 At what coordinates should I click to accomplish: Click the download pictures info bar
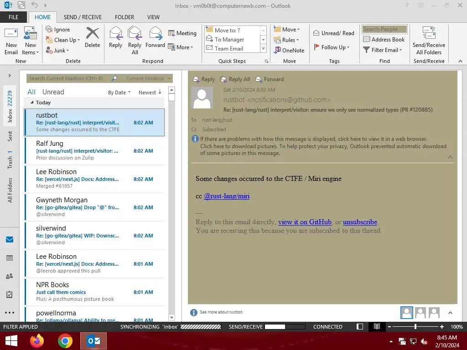[x=323, y=149]
